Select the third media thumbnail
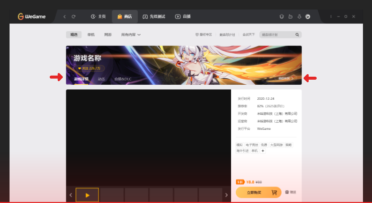The height and width of the screenshot is (203, 372). (x=137, y=195)
